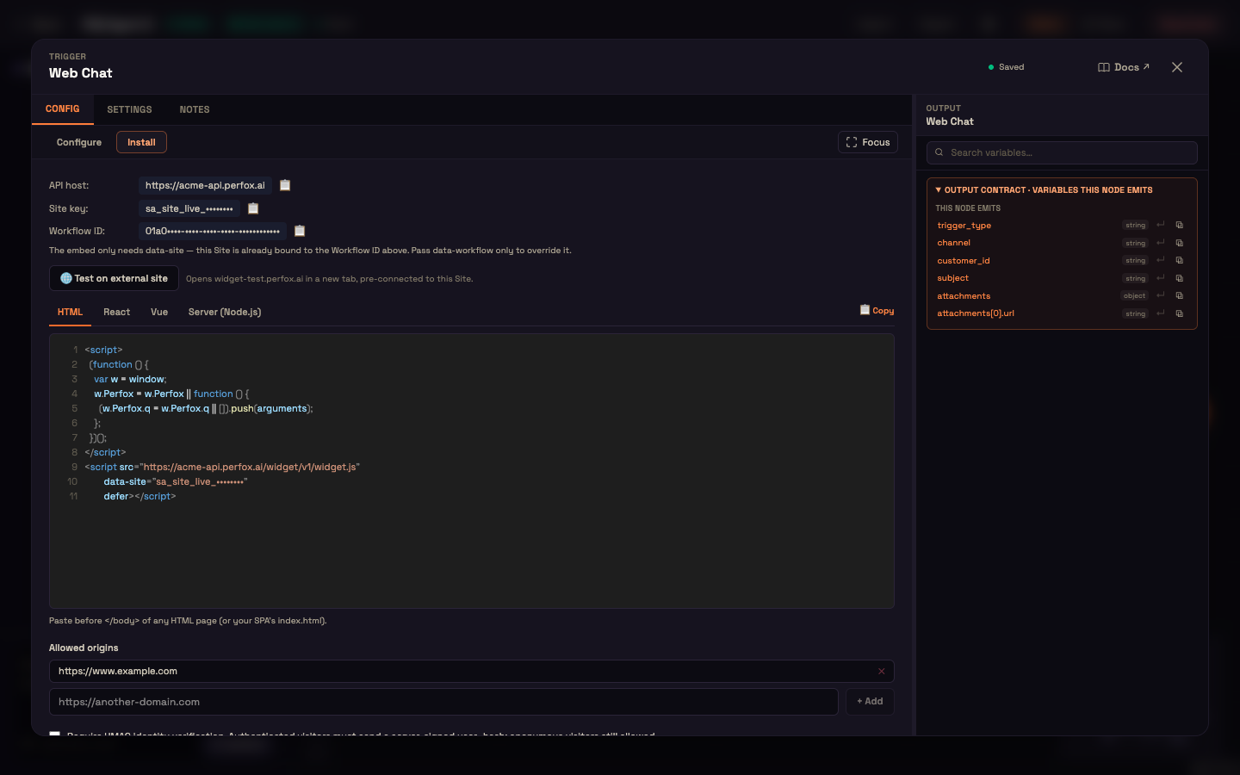Image resolution: width=1240 pixels, height=775 pixels.
Task: Open the Docs link
Action: coord(1124,67)
